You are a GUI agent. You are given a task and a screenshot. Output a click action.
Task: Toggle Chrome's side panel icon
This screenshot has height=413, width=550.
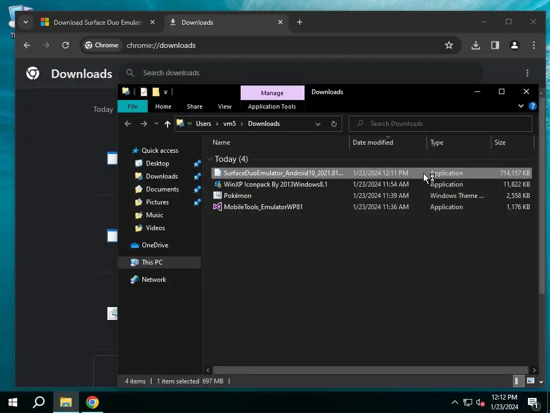coord(495,45)
